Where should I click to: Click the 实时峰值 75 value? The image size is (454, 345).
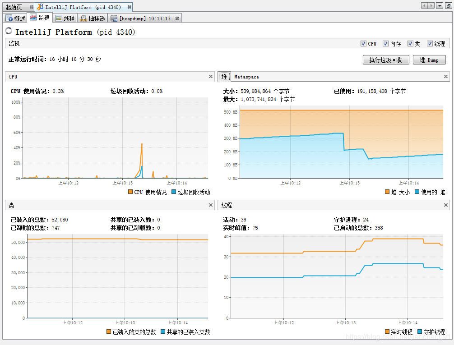tap(255, 228)
